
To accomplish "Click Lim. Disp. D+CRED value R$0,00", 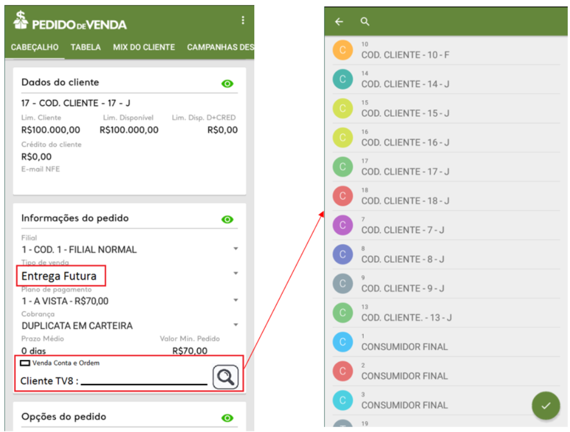I will pyautogui.click(x=223, y=130).
